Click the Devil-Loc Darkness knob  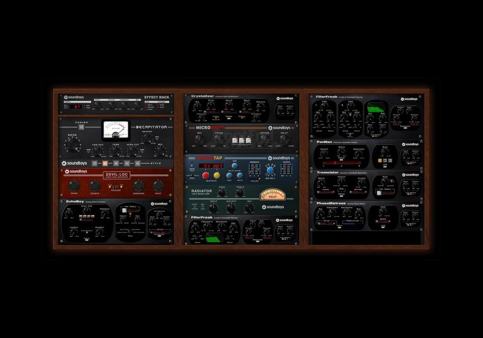coord(138,186)
